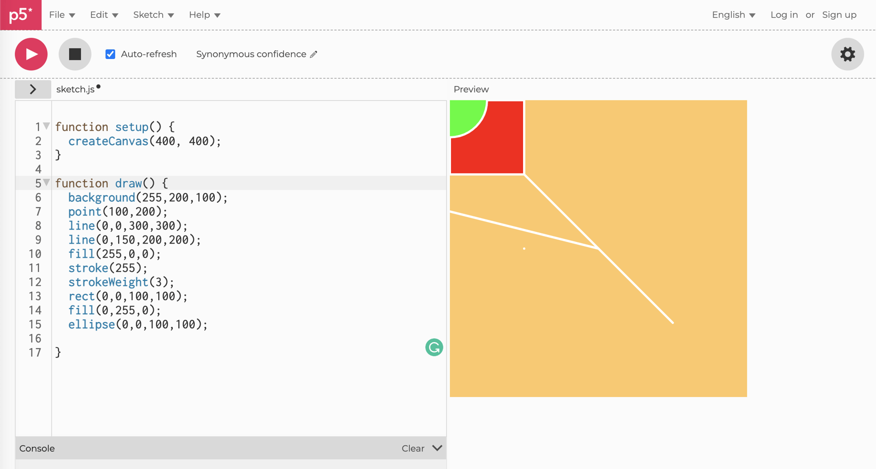Fold the draw function on line 5

47,182
